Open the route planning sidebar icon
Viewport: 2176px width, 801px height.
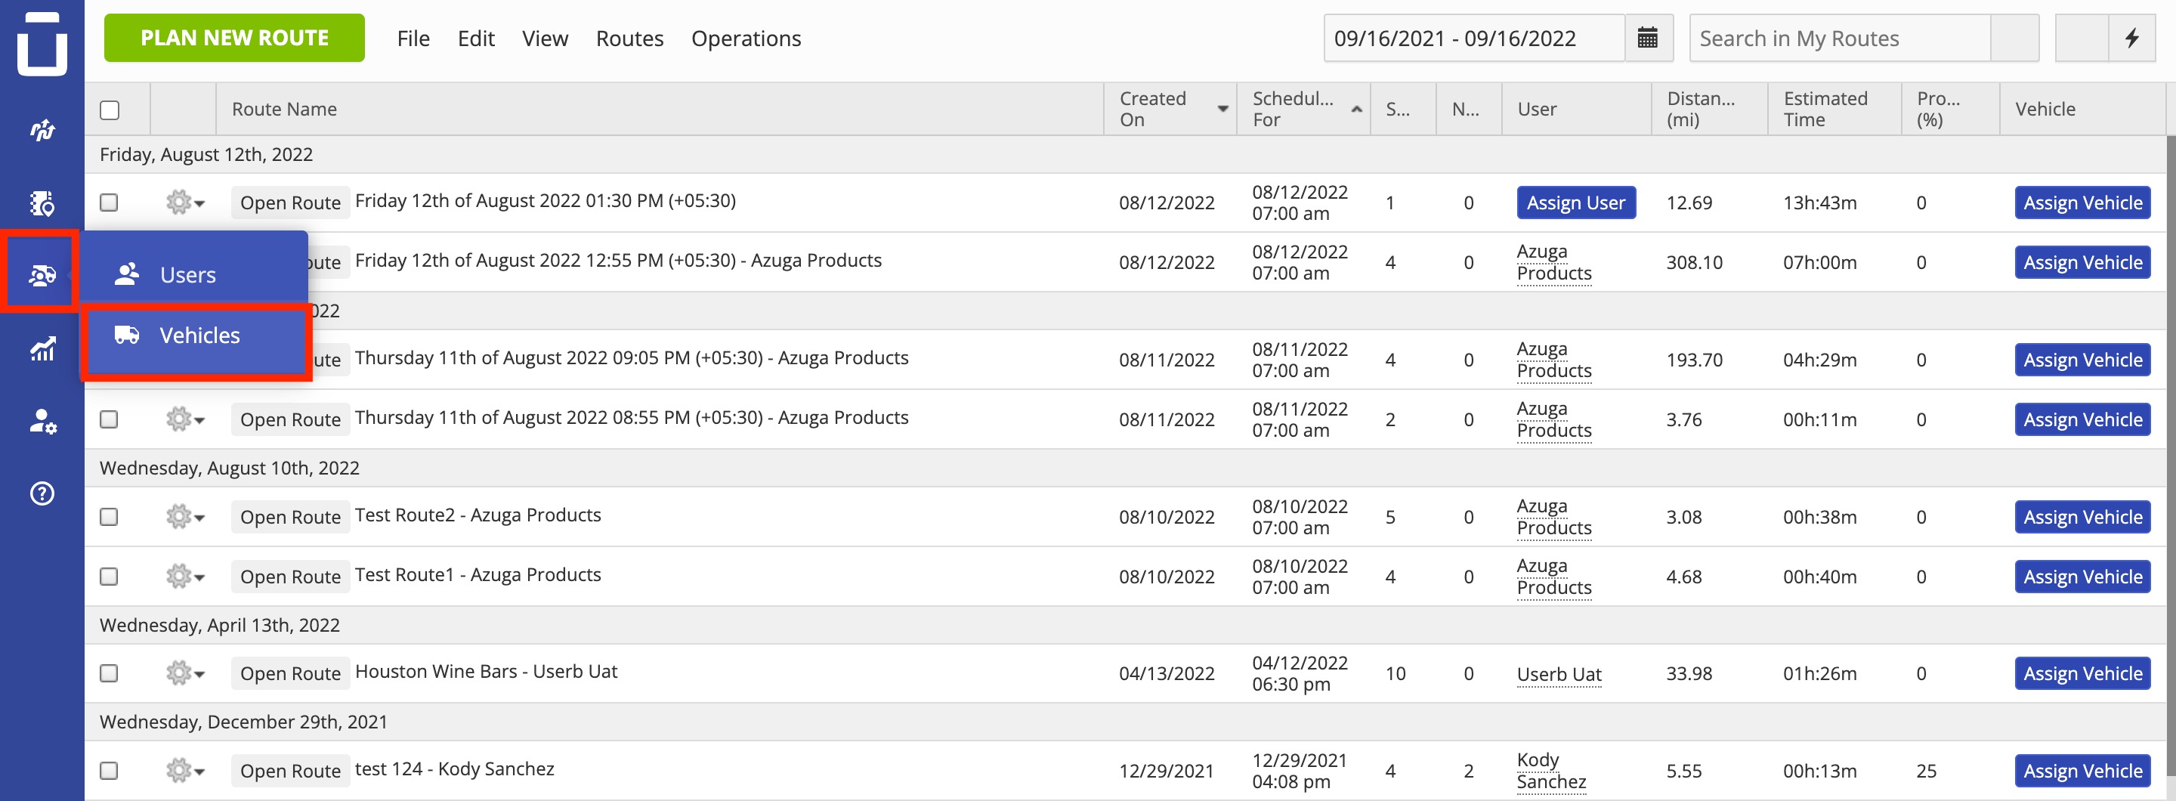[42, 130]
